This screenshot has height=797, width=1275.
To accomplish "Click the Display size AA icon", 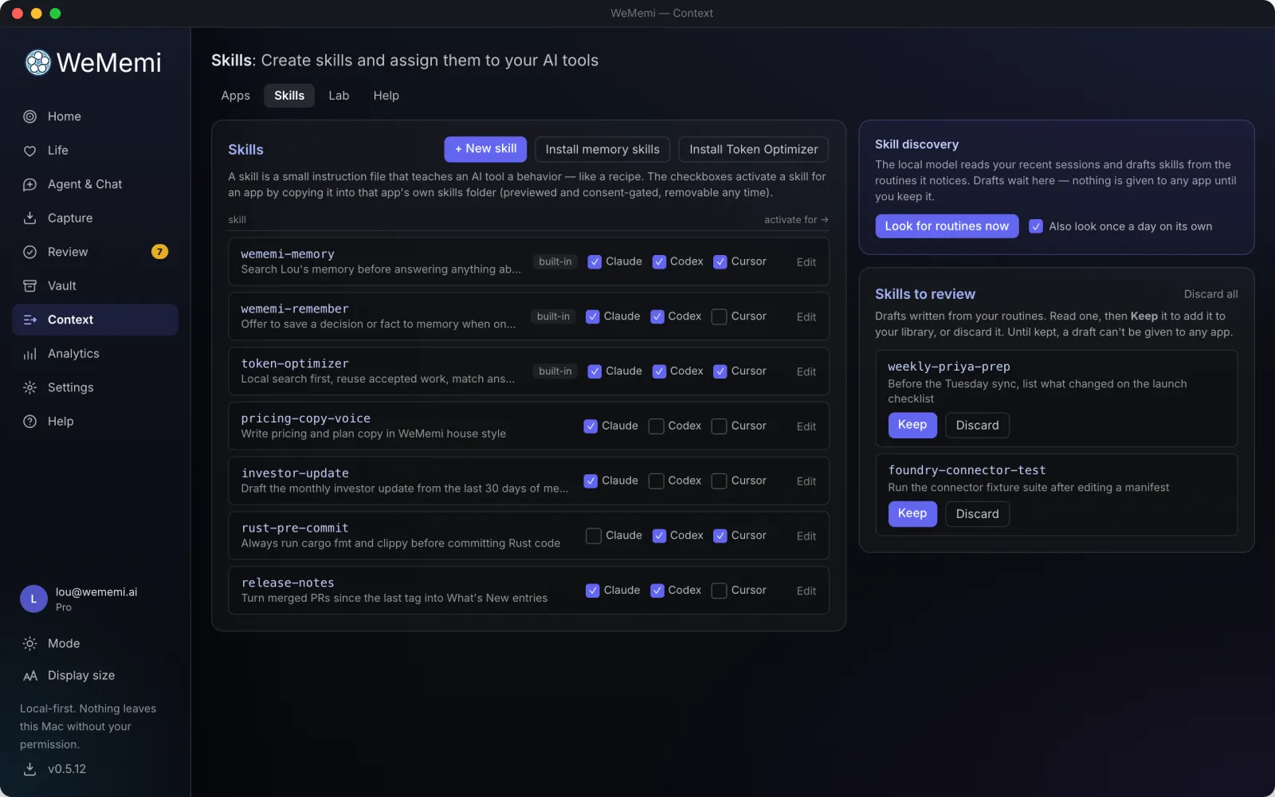I will point(30,676).
